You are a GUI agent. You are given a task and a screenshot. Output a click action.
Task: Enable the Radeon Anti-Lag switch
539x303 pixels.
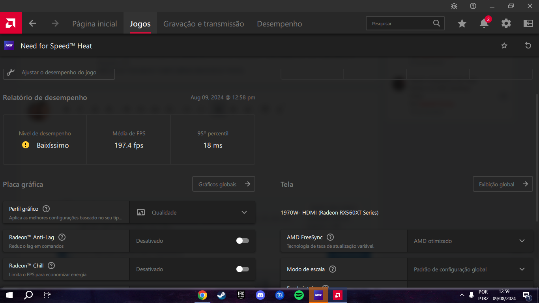pyautogui.click(x=242, y=241)
